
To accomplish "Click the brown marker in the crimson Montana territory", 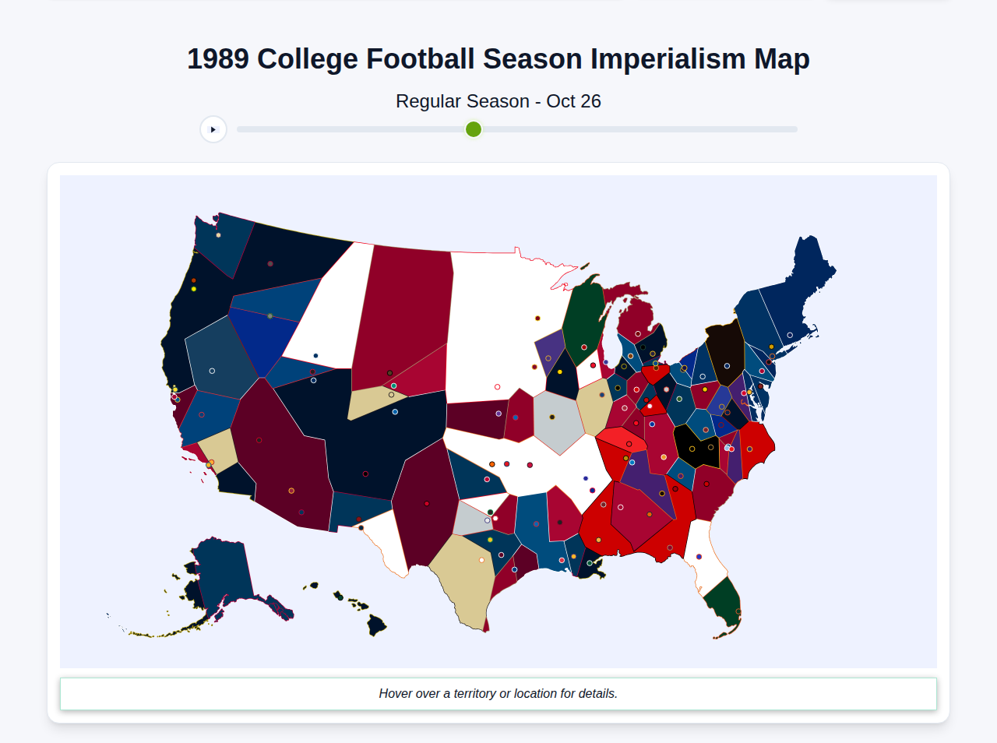I will pos(389,373).
